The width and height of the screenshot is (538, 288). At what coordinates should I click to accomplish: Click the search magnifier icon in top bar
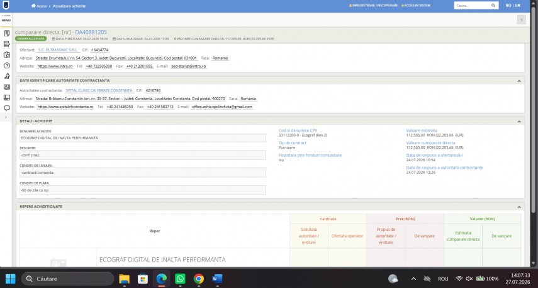[493, 6]
